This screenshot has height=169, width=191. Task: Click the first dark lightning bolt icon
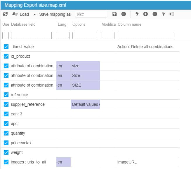click(x=137, y=14)
